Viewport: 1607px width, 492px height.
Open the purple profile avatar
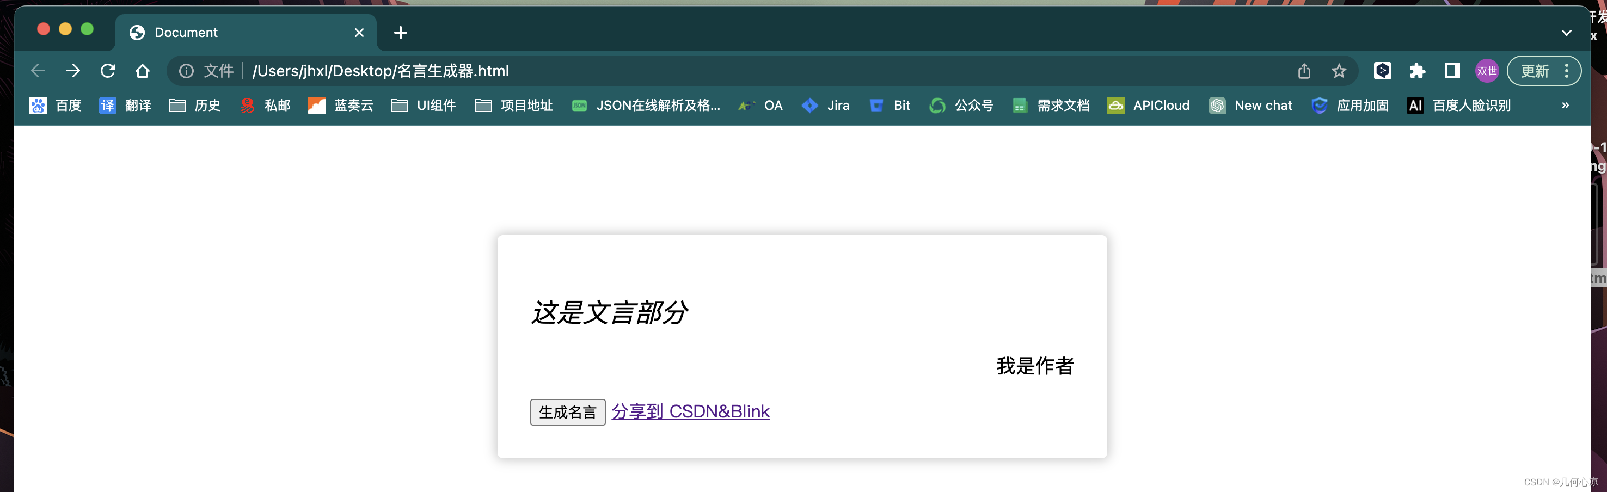[x=1487, y=71]
